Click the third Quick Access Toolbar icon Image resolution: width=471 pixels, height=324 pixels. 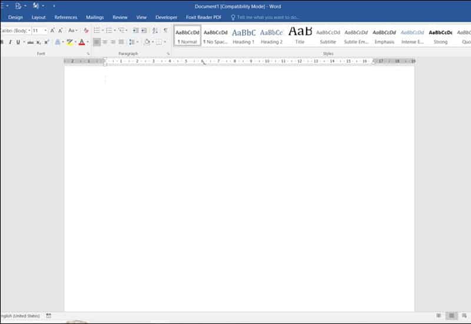[36, 6]
